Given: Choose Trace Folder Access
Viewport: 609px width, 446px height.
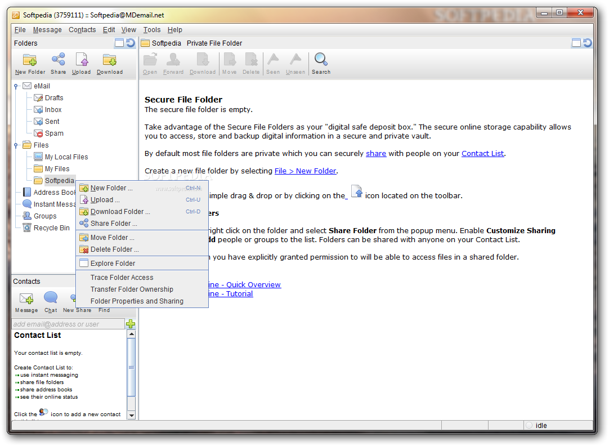Looking at the screenshot, I should 142,278.
